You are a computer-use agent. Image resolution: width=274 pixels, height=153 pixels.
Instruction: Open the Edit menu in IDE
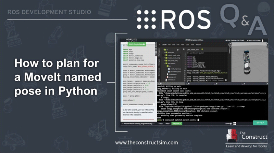[x=174, y=45]
